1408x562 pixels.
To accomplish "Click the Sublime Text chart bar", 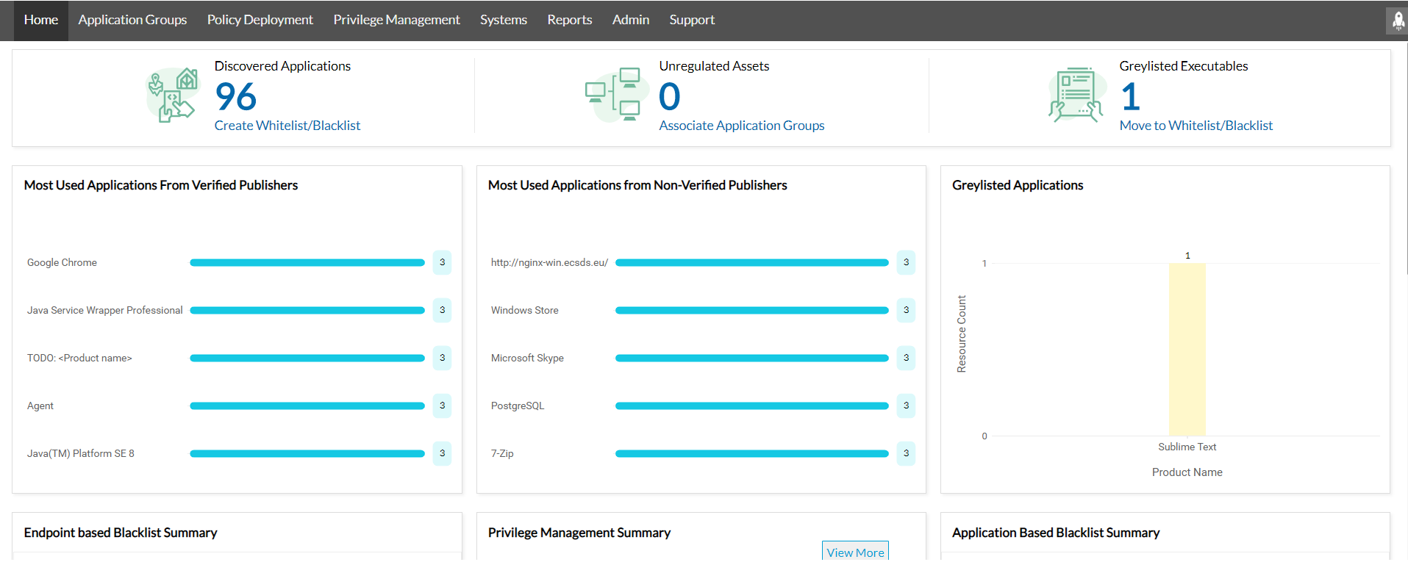I will point(1187,350).
